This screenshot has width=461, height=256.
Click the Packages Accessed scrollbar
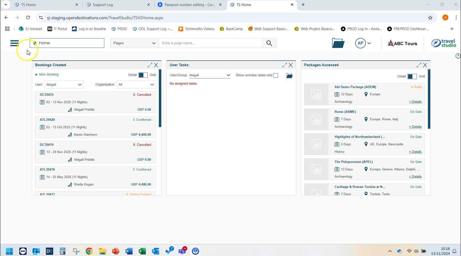(x=429, y=99)
